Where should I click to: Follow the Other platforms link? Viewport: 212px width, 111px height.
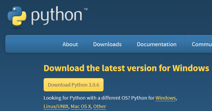coord(100,106)
